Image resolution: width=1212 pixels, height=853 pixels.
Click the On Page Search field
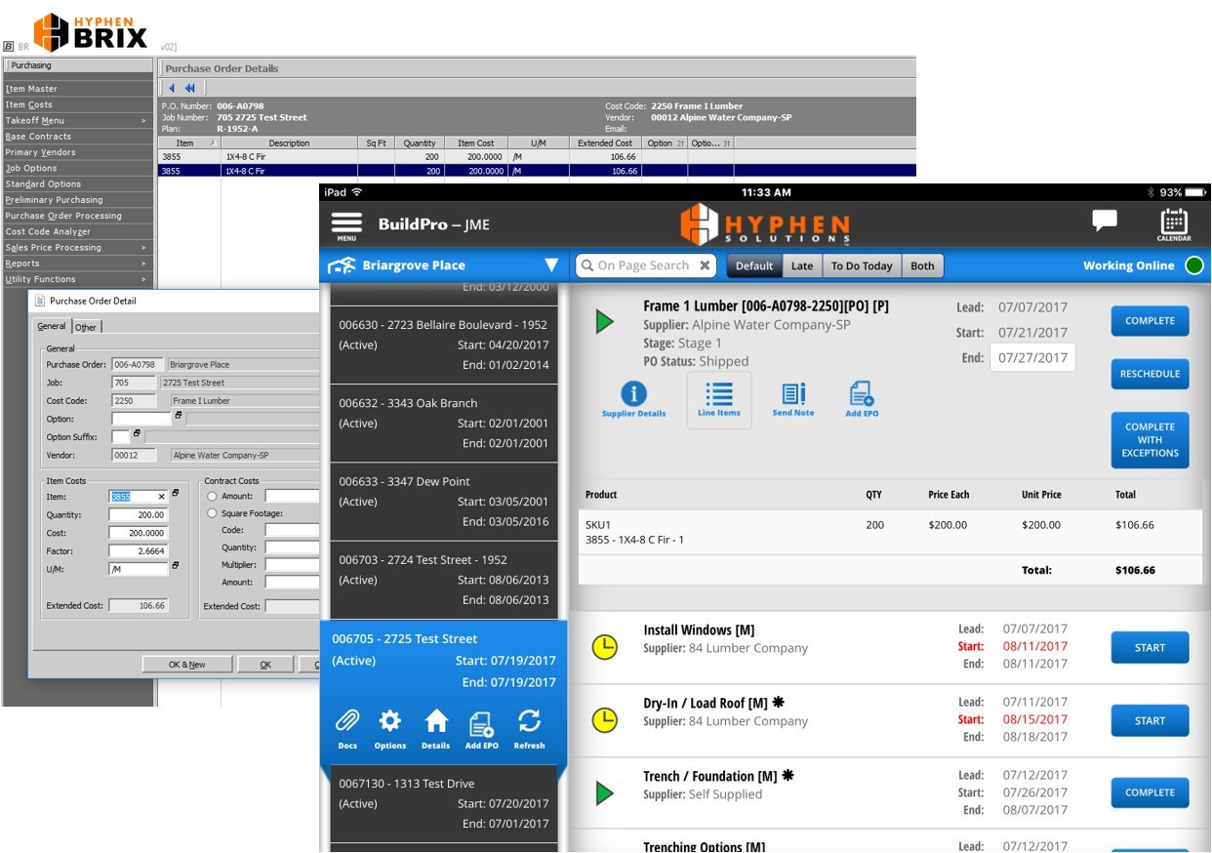coord(645,265)
